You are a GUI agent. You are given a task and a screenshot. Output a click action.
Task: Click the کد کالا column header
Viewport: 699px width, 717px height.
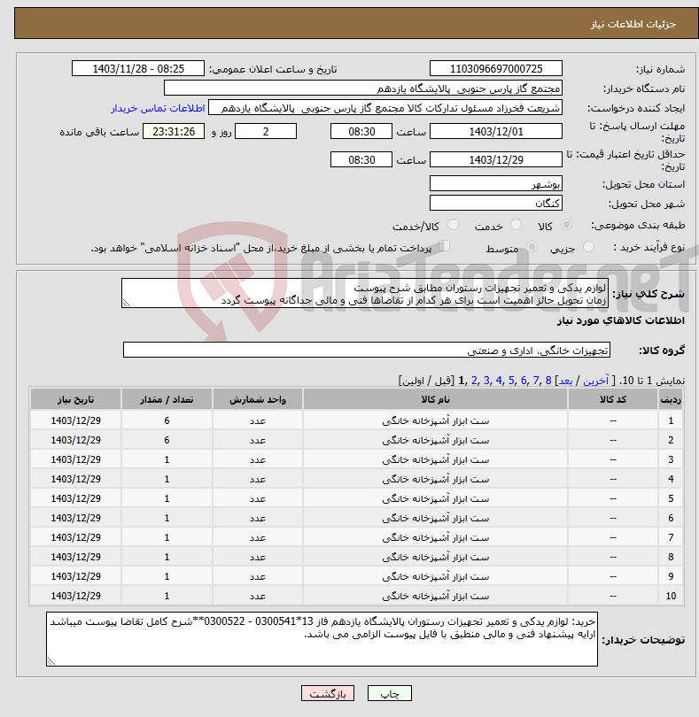point(613,399)
